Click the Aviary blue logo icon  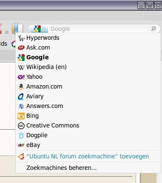(21, 97)
